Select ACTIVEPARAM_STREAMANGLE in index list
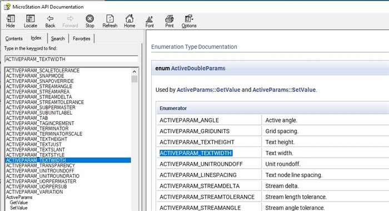Viewport: 389px width, 211px height. click(39, 86)
